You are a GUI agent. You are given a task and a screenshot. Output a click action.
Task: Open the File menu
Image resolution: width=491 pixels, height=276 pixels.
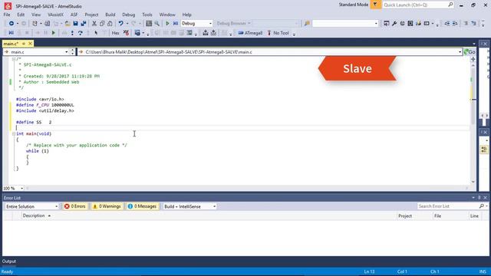point(7,15)
